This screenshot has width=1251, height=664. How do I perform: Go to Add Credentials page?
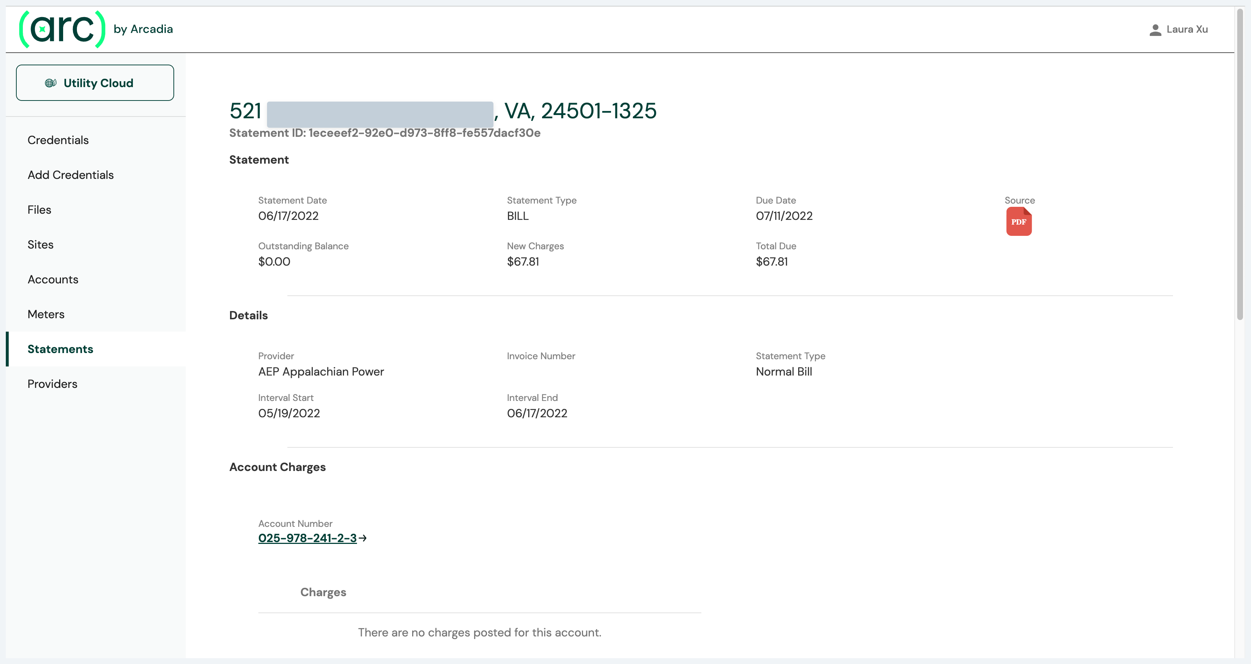tap(70, 175)
